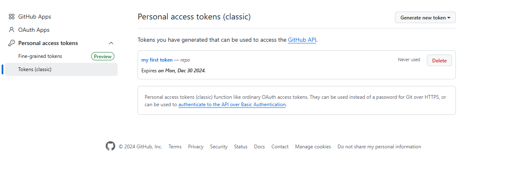Click the GitHub Apps grid icon
The height and width of the screenshot is (188, 528).
click(12, 17)
